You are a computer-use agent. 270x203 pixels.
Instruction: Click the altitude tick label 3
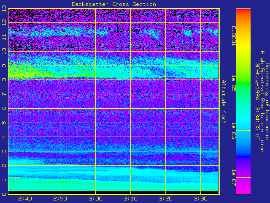point(4,151)
